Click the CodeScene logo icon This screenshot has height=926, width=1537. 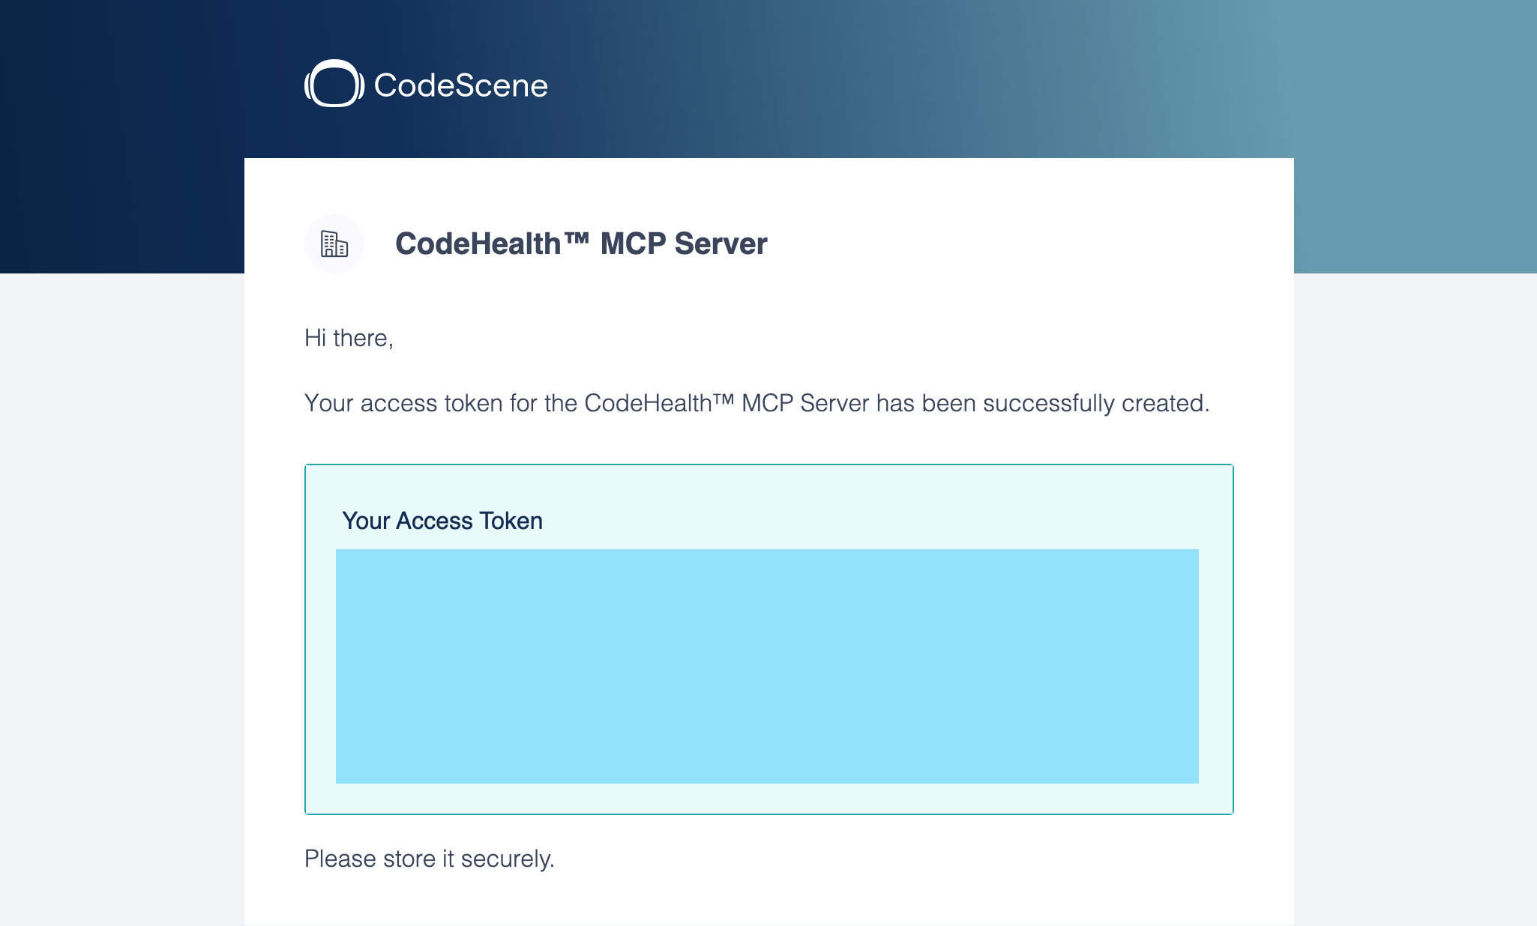click(334, 83)
